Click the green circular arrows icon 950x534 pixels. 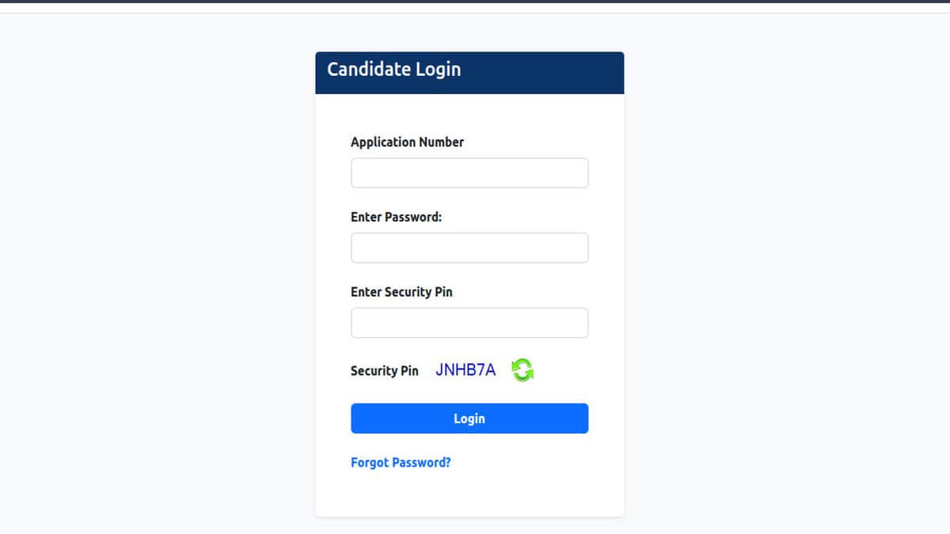[x=522, y=369]
